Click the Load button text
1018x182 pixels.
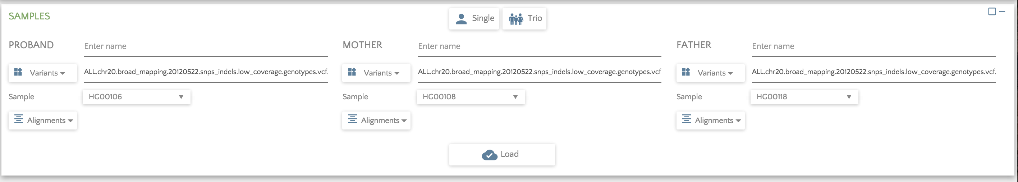[509, 154]
